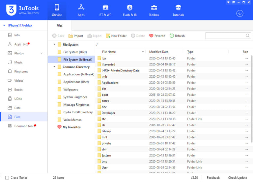Select the Developer folder row
Screen dimensions: 253x182
point(173,113)
